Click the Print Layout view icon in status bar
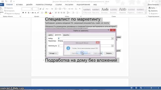 coord(136,88)
